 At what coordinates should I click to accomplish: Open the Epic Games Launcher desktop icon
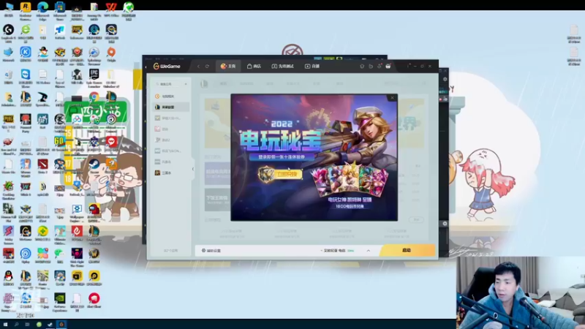point(94,77)
